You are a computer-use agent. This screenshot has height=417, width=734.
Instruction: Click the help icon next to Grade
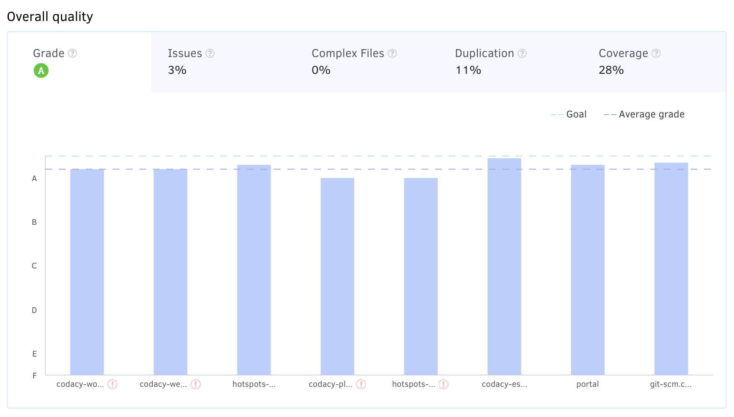pyautogui.click(x=72, y=53)
